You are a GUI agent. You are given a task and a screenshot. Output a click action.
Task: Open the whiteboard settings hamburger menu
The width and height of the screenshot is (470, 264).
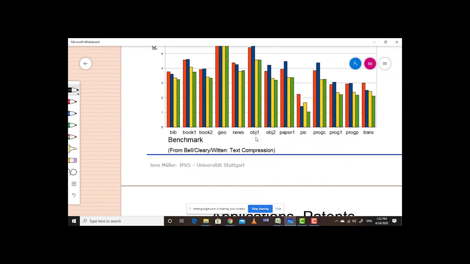tap(385, 63)
